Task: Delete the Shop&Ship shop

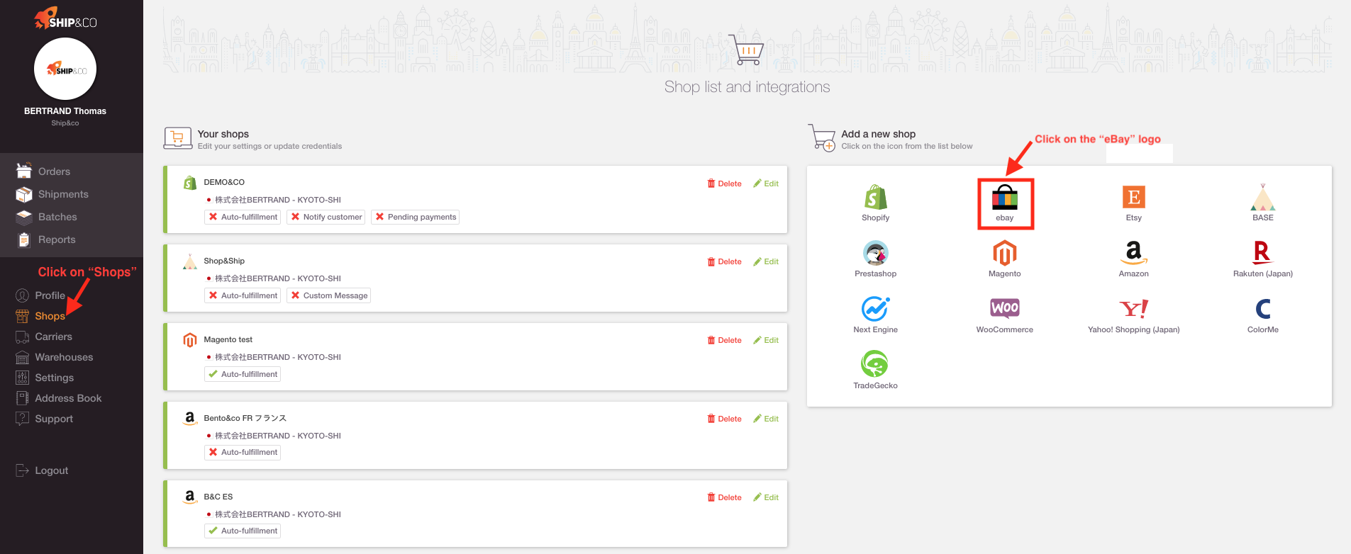Action: 724,261
